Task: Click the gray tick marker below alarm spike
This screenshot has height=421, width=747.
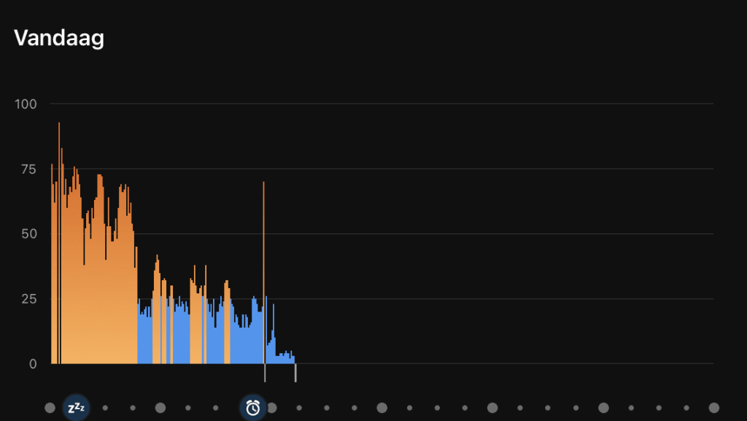Action: [x=265, y=373]
